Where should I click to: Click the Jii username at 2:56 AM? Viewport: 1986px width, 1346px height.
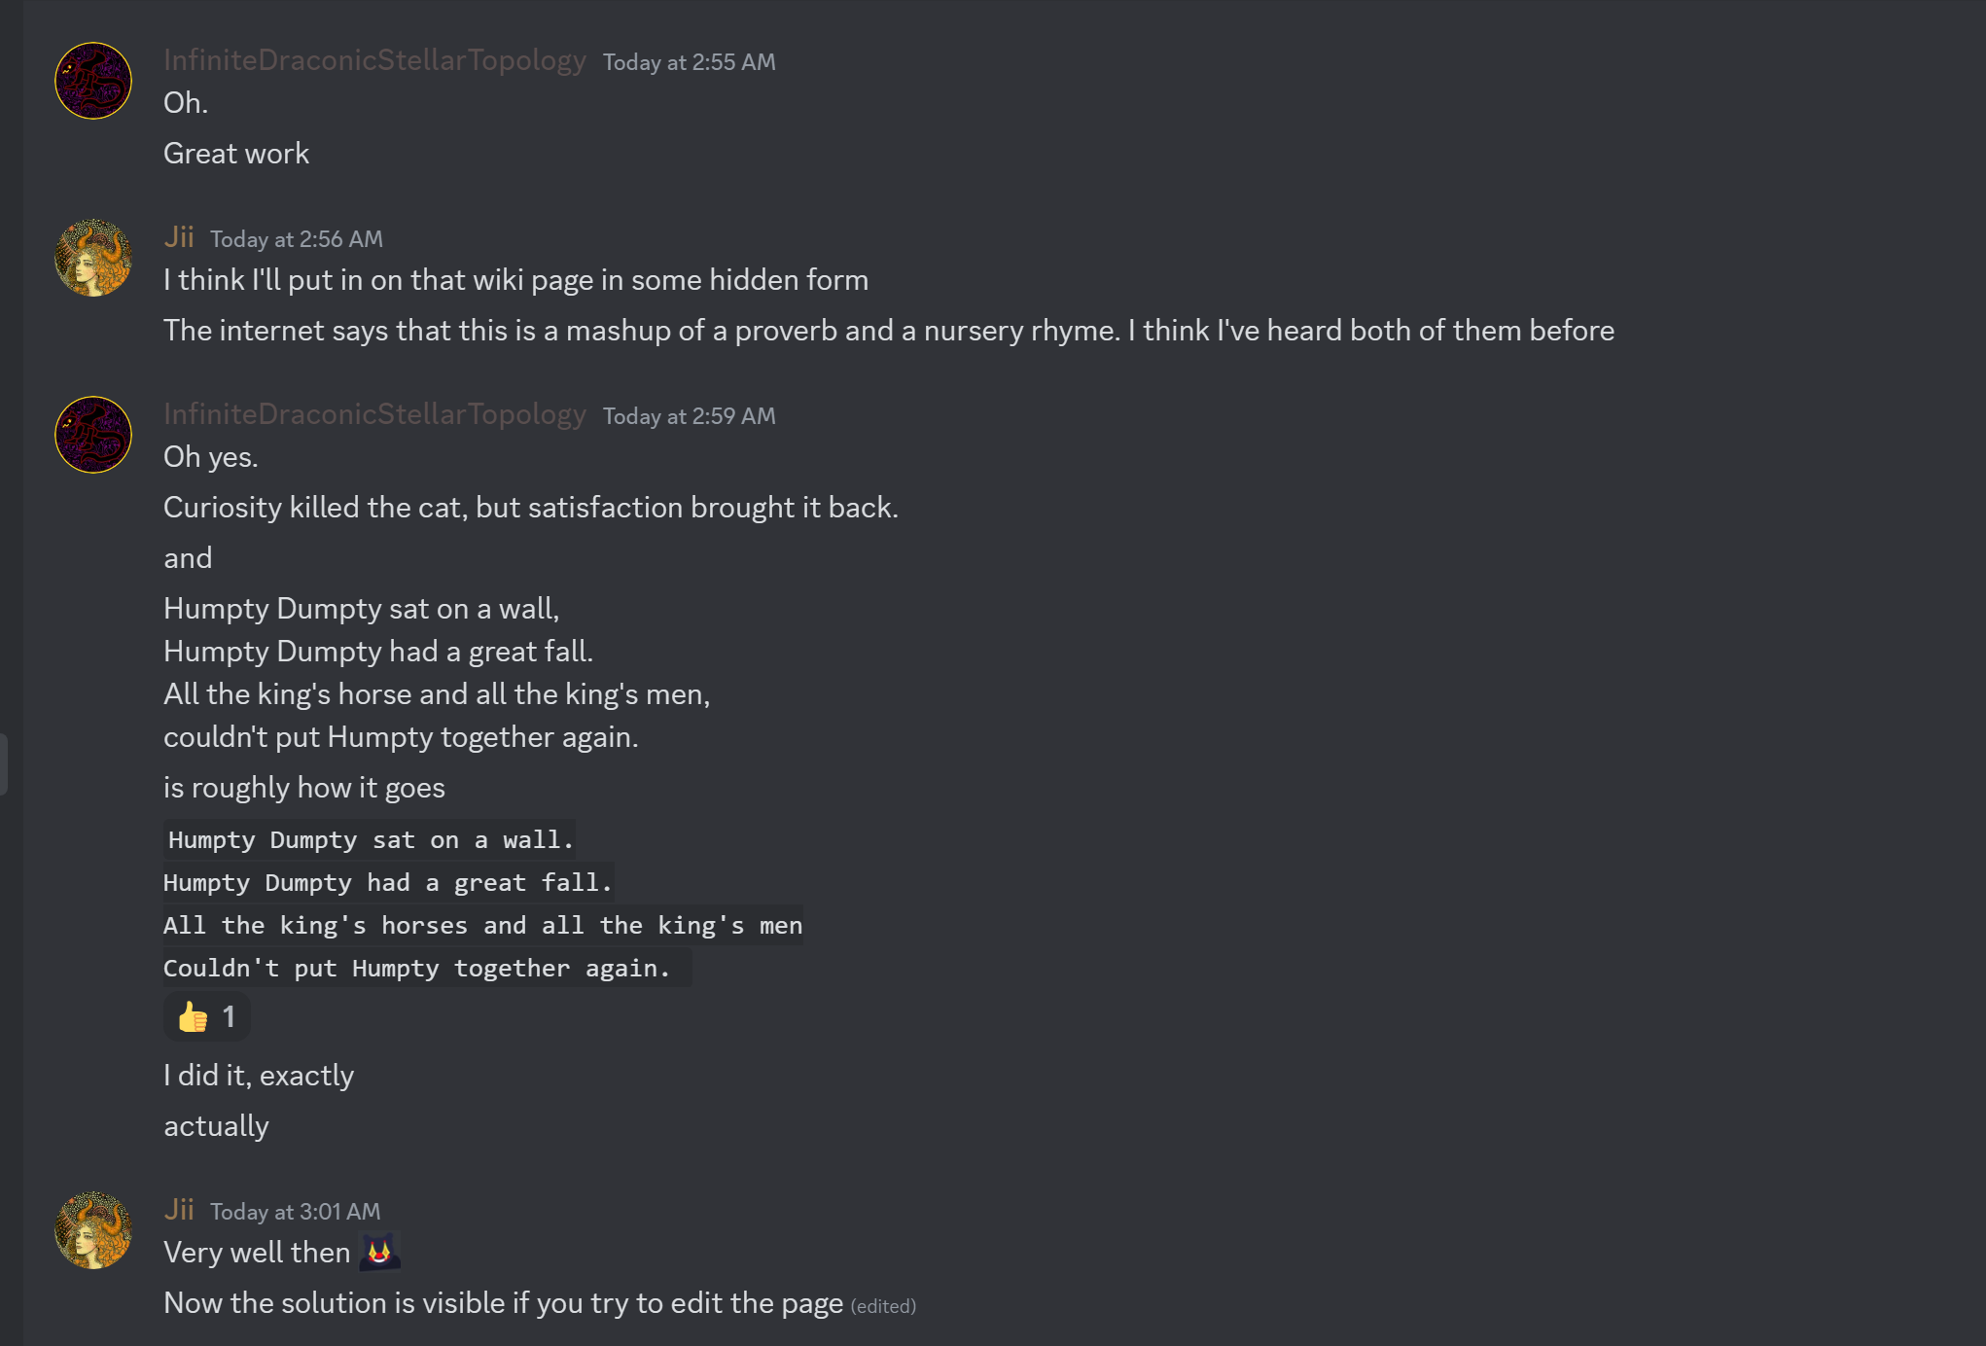coord(179,237)
